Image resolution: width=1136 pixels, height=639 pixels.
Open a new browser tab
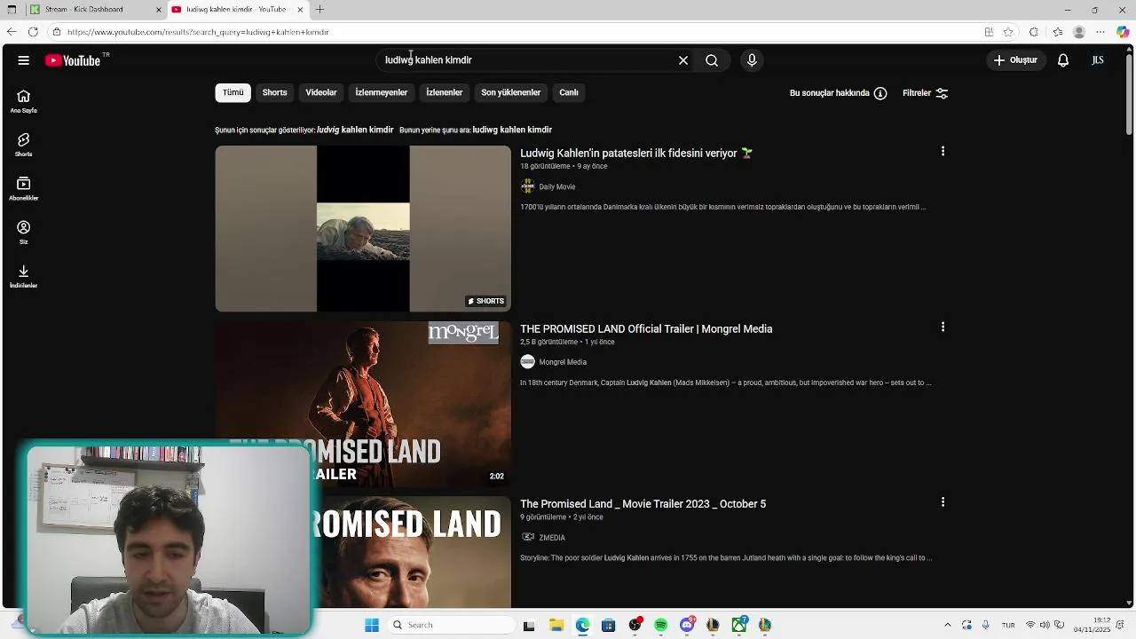point(319,10)
